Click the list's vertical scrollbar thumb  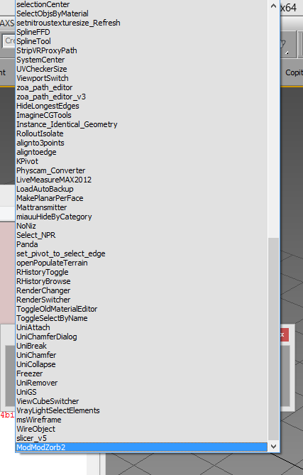(273, 339)
